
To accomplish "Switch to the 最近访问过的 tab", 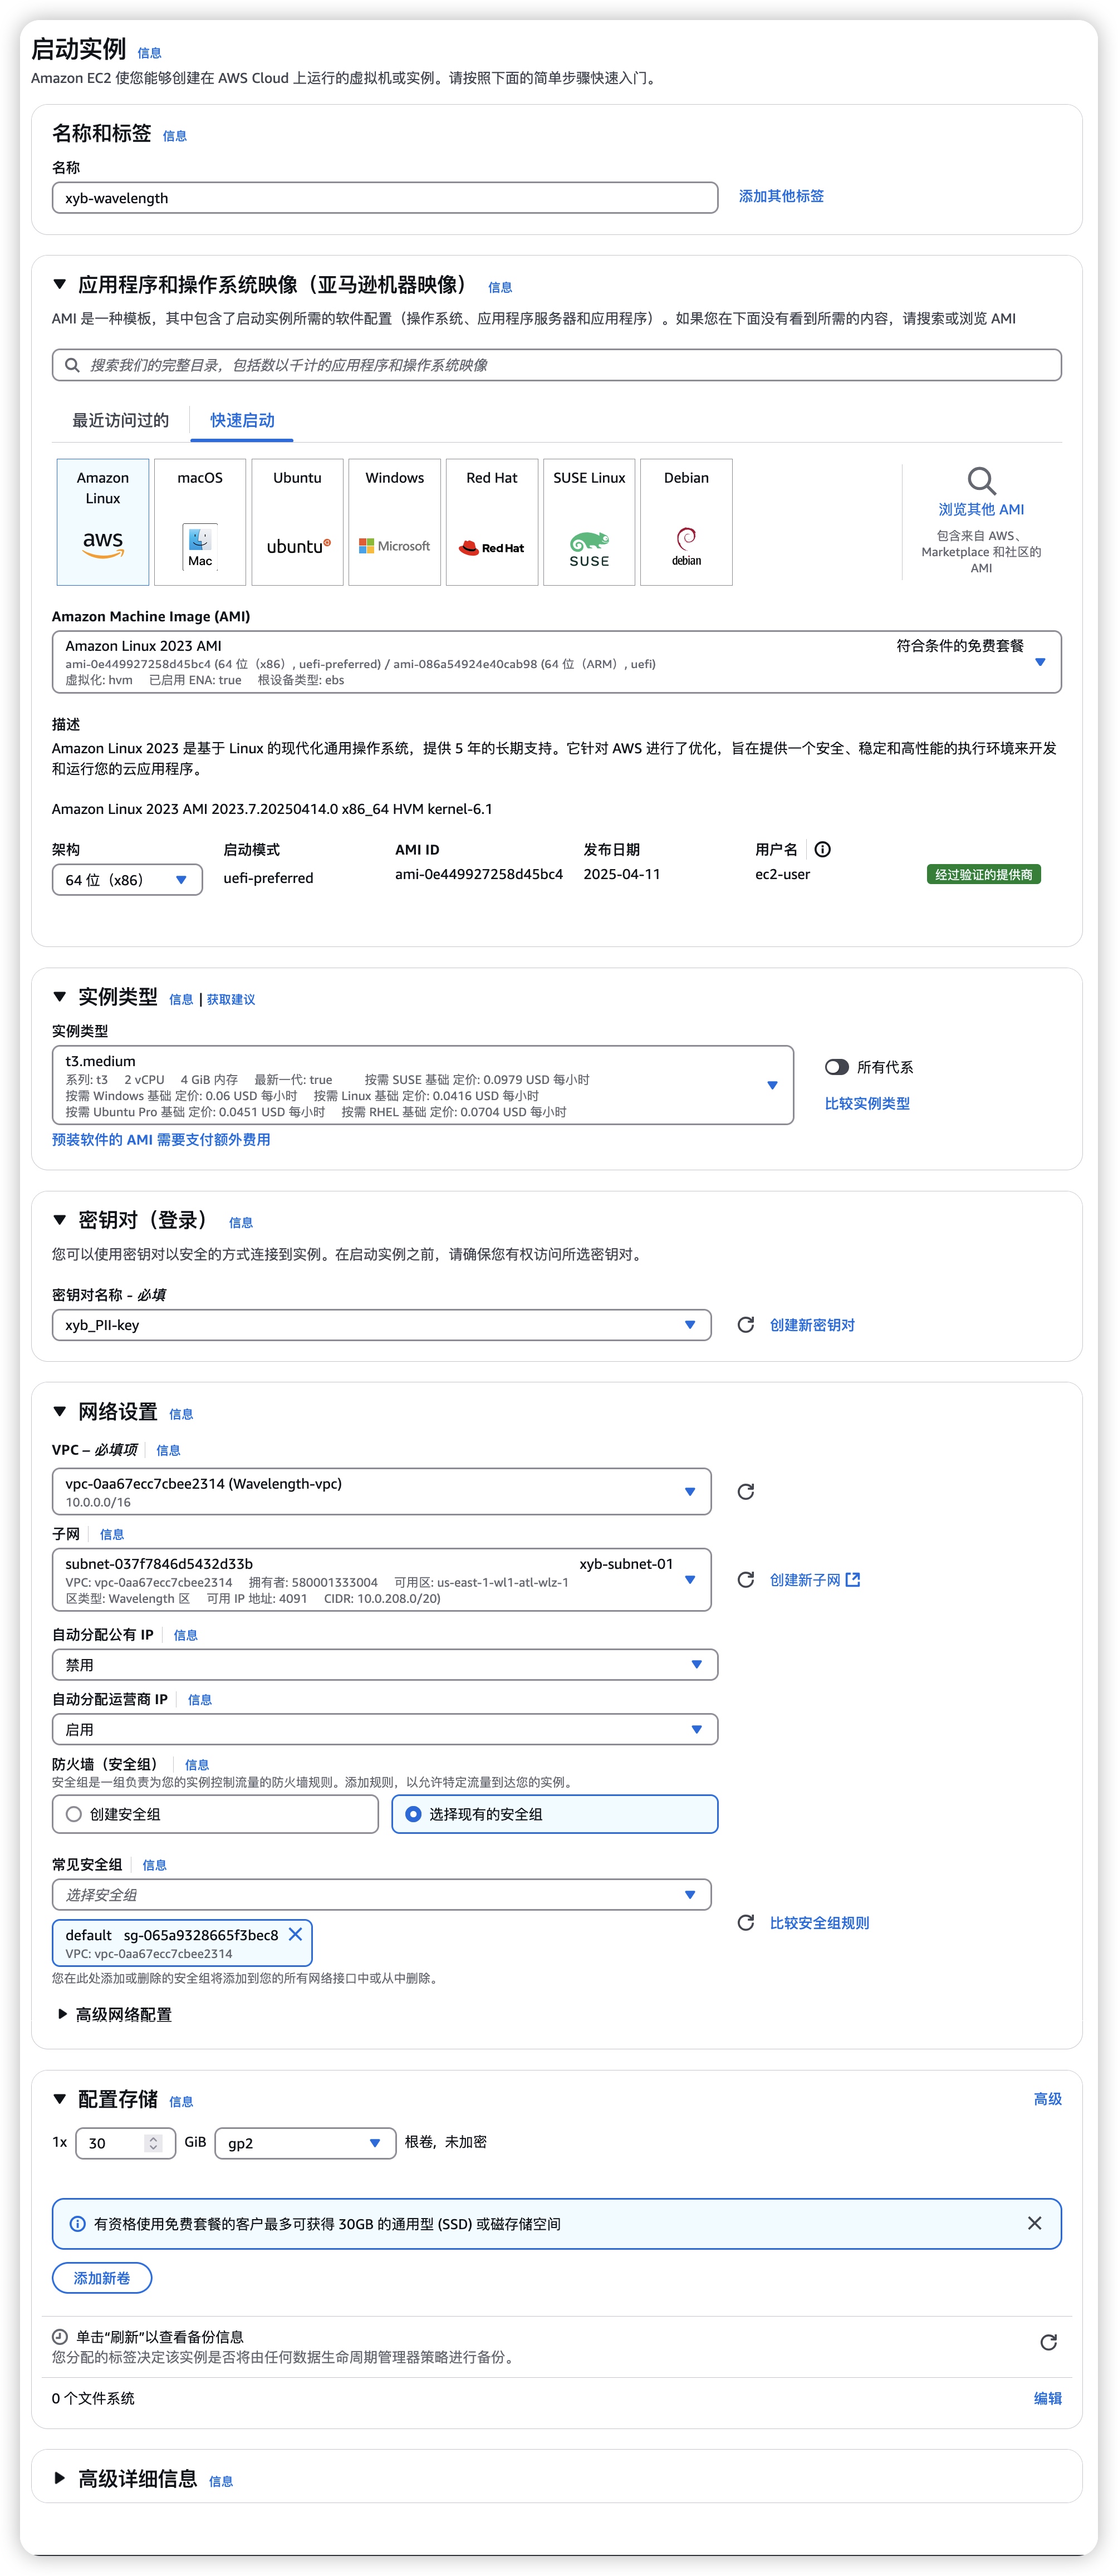I will (x=120, y=420).
